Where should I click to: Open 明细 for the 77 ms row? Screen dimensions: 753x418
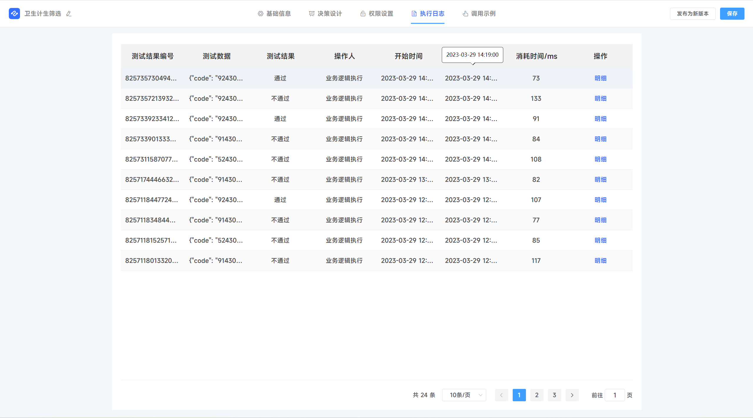[600, 220]
